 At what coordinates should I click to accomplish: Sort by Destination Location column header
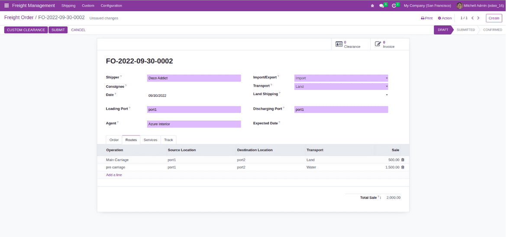click(x=255, y=150)
